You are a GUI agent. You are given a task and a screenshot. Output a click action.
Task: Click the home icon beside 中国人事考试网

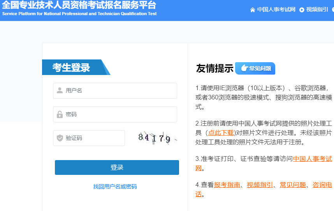252,10
